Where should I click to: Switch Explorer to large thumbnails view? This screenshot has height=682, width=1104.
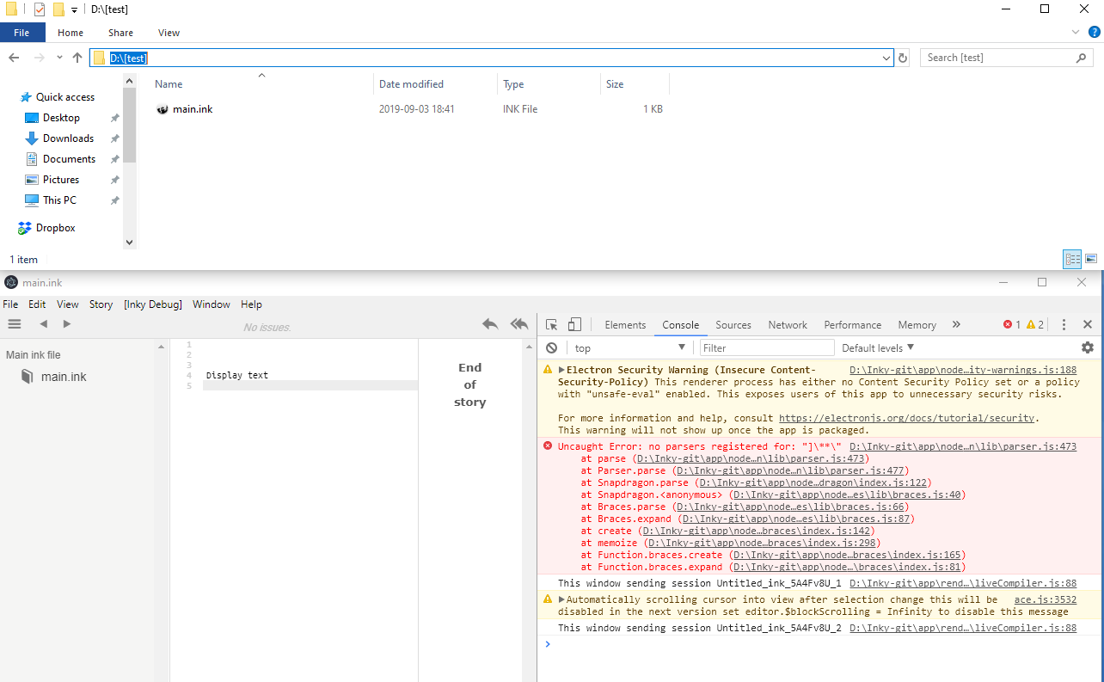(1091, 259)
